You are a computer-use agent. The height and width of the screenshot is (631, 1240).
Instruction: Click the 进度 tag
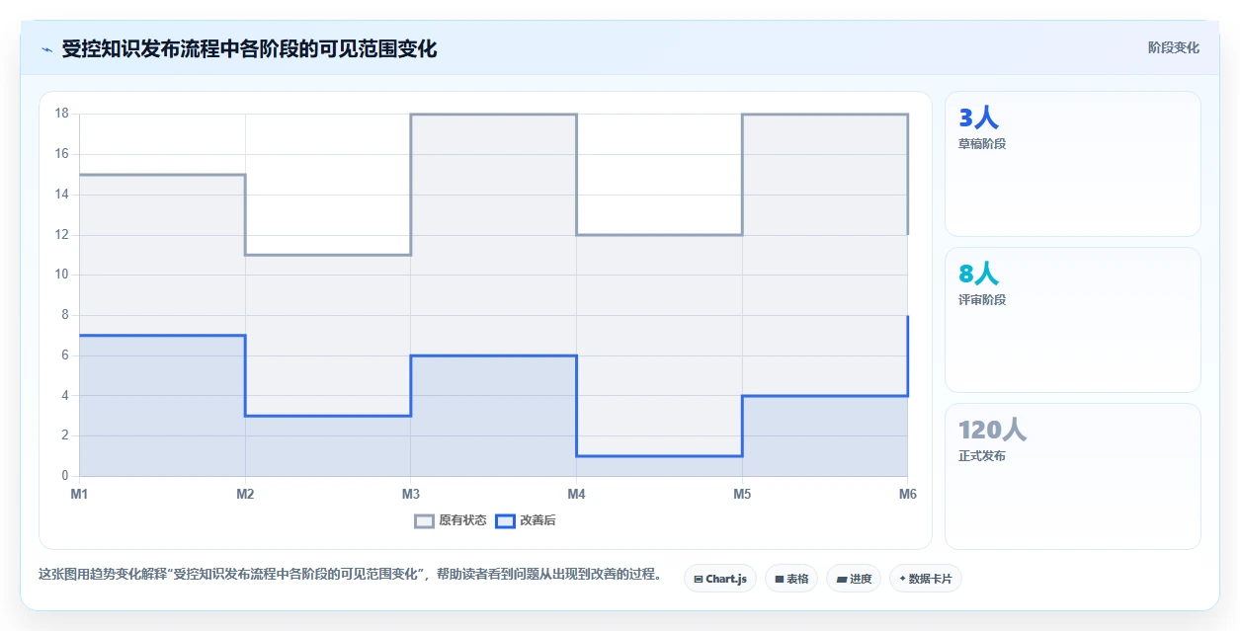[854, 579]
